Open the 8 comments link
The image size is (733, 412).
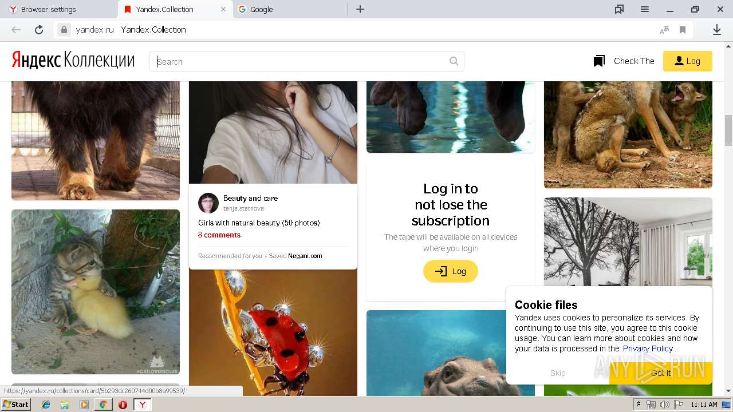[x=219, y=235]
